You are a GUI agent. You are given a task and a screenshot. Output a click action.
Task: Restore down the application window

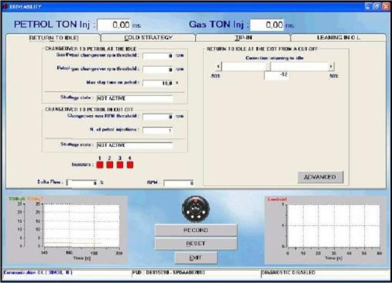point(377,7)
